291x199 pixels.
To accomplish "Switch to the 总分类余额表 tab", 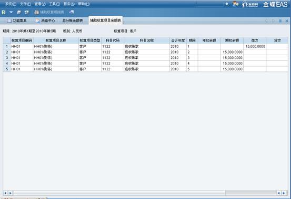I will [x=73, y=20].
